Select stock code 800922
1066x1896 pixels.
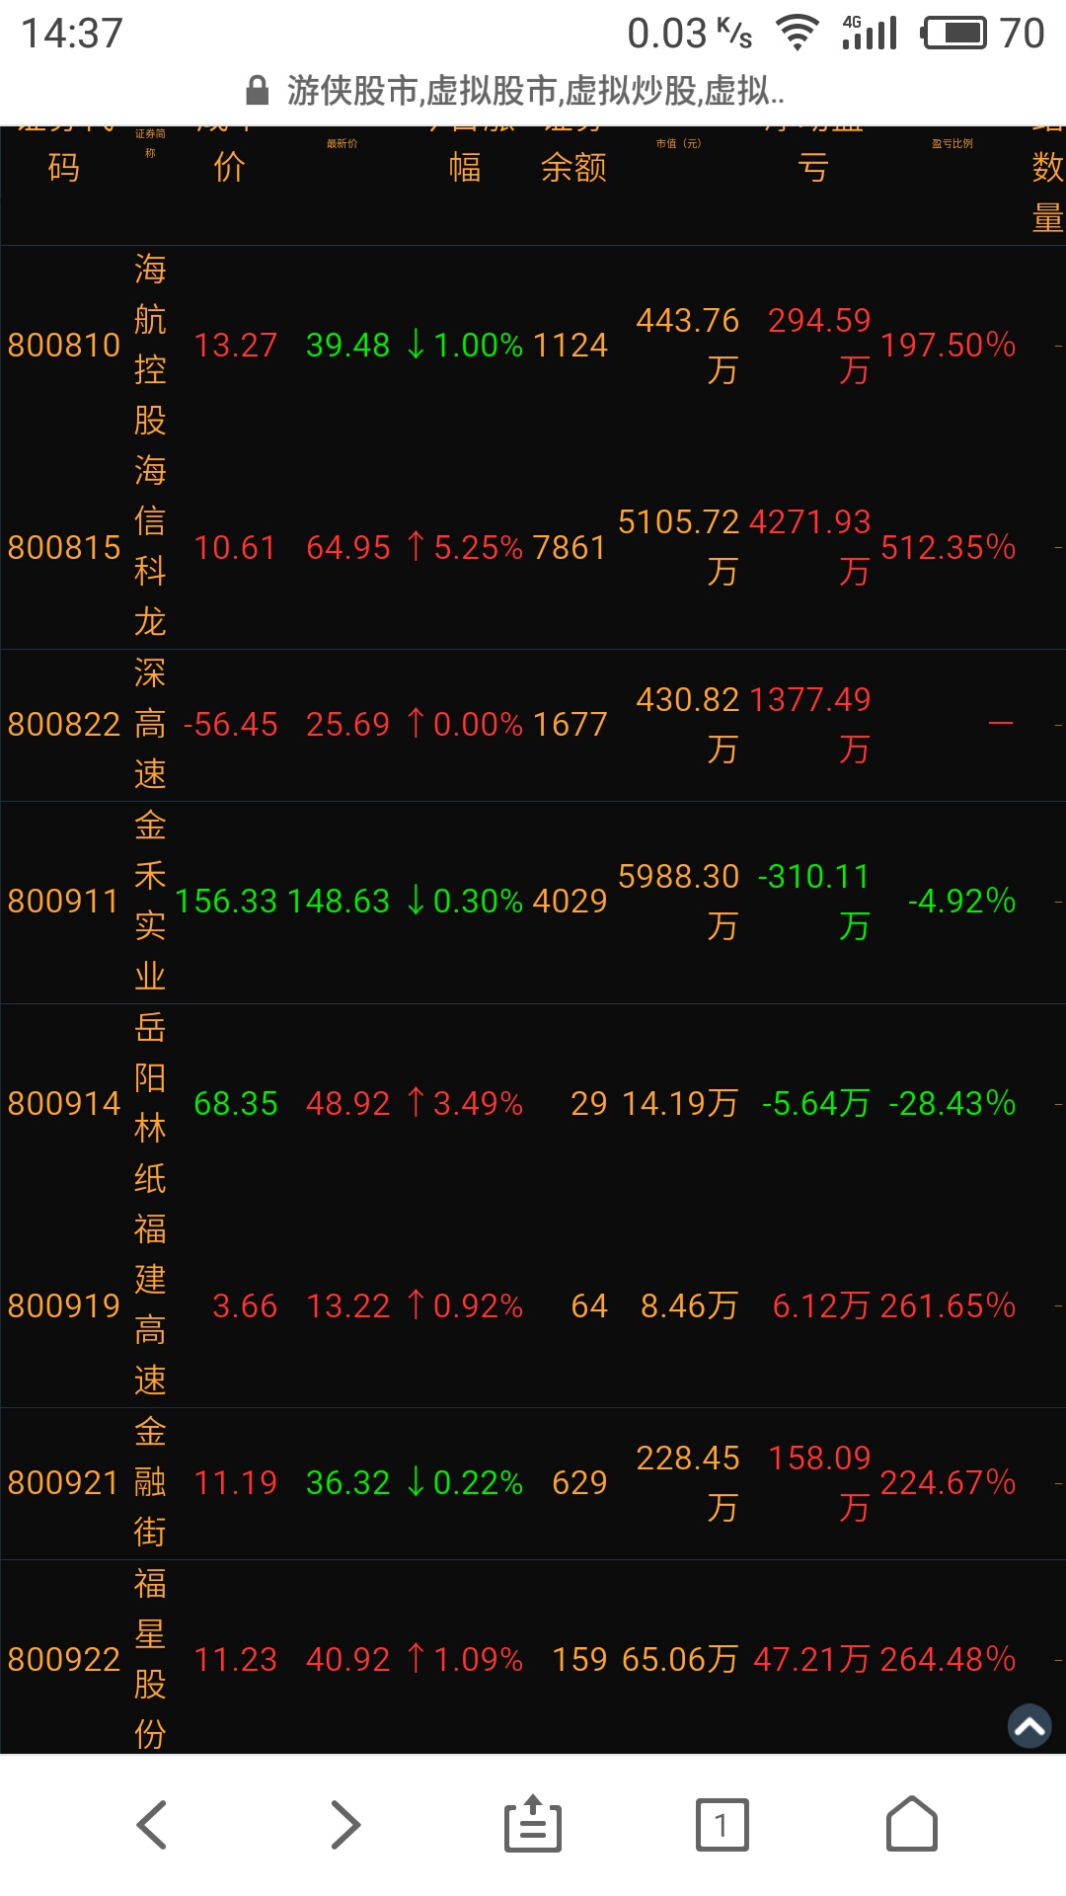[64, 1659]
